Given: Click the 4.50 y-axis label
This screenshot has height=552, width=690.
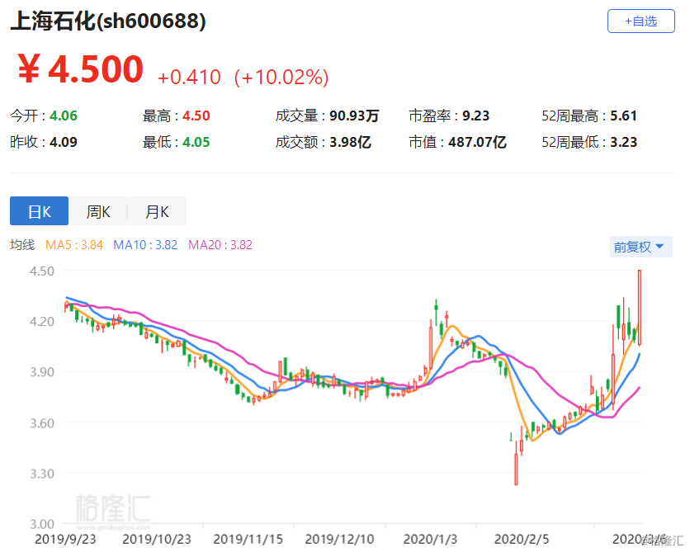Looking at the screenshot, I should tap(42, 271).
